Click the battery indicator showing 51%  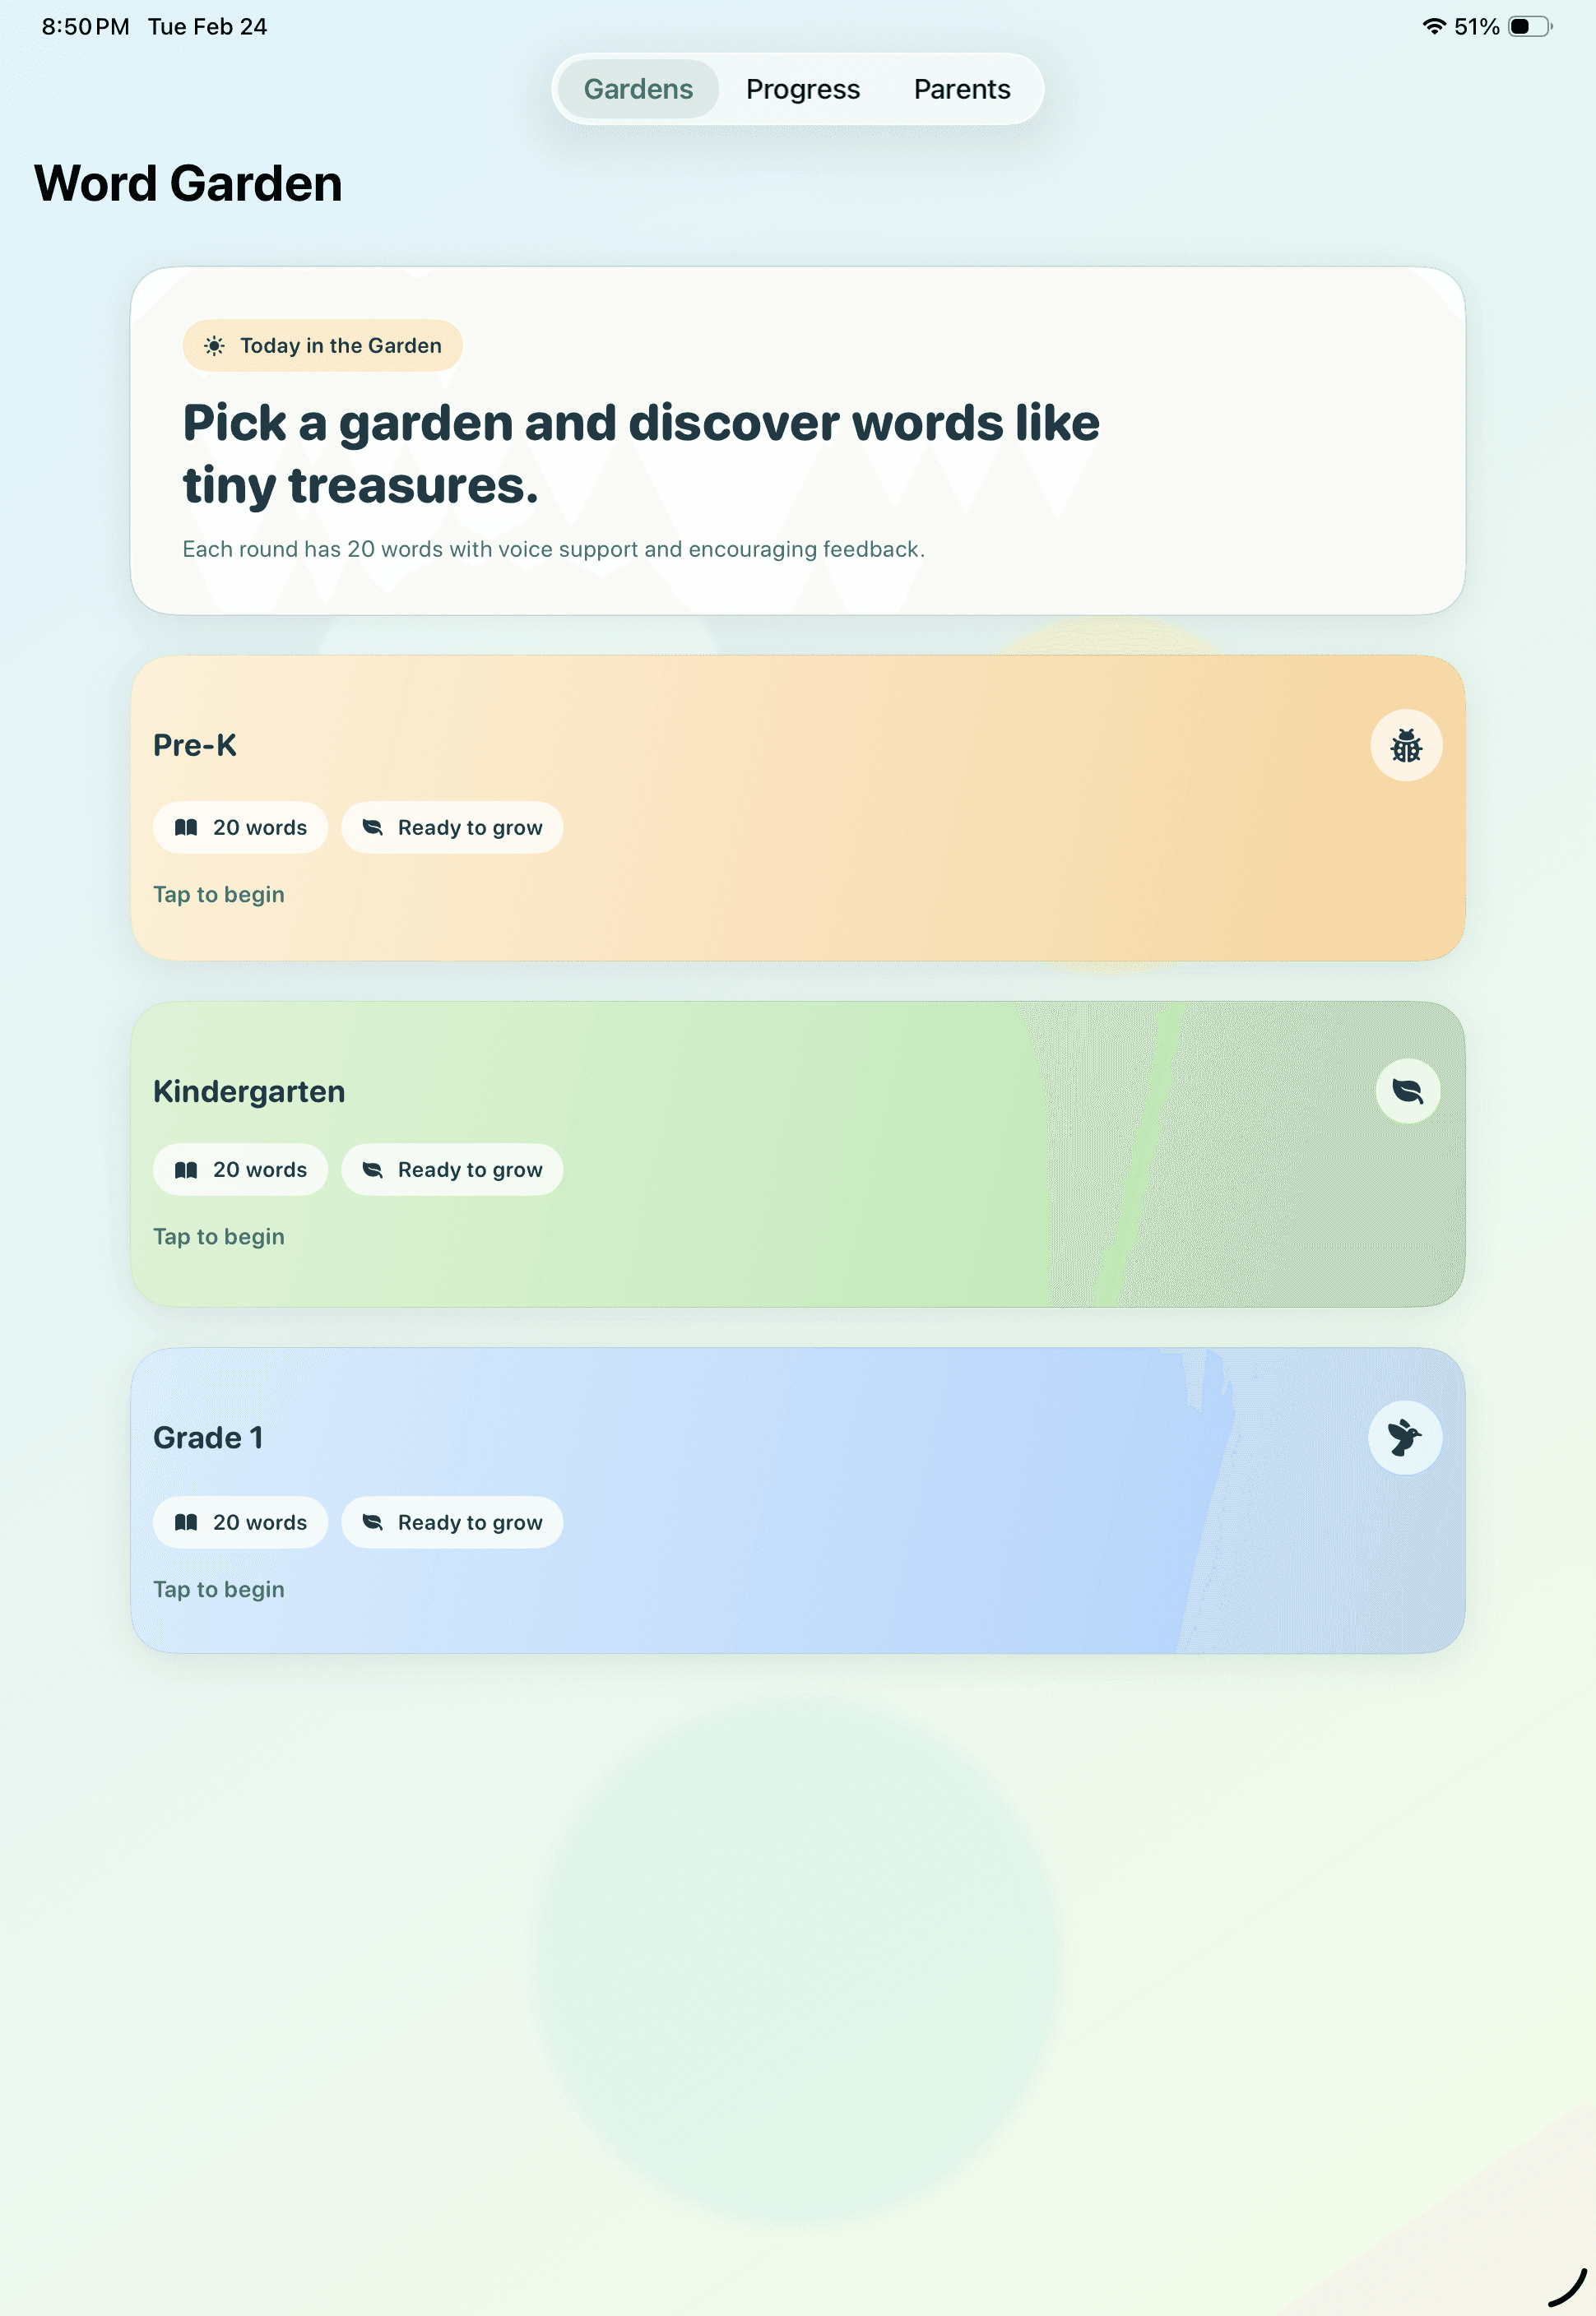(1526, 26)
